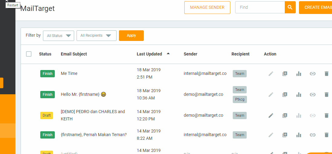Screen dimensions: 332x154
Task: Open [DEMO] PEDRO dan CHARLES and KEITH subject
Action: click(93, 115)
